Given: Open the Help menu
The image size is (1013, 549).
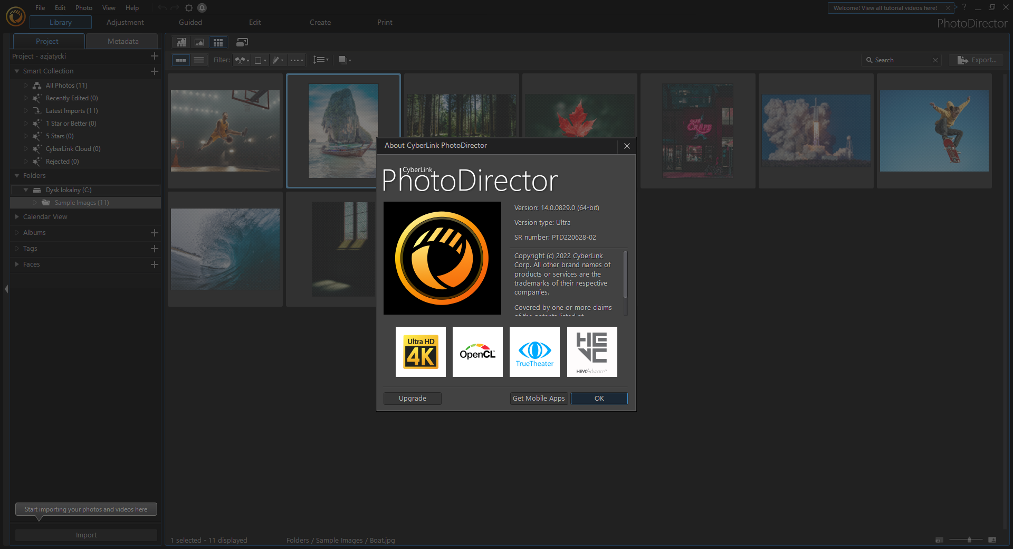Looking at the screenshot, I should click(132, 8).
